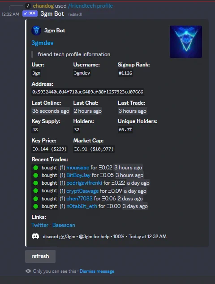The image size is (215, 284).
Task: Open pedrigavifrenki trade profile link
Action: (84, 183)
